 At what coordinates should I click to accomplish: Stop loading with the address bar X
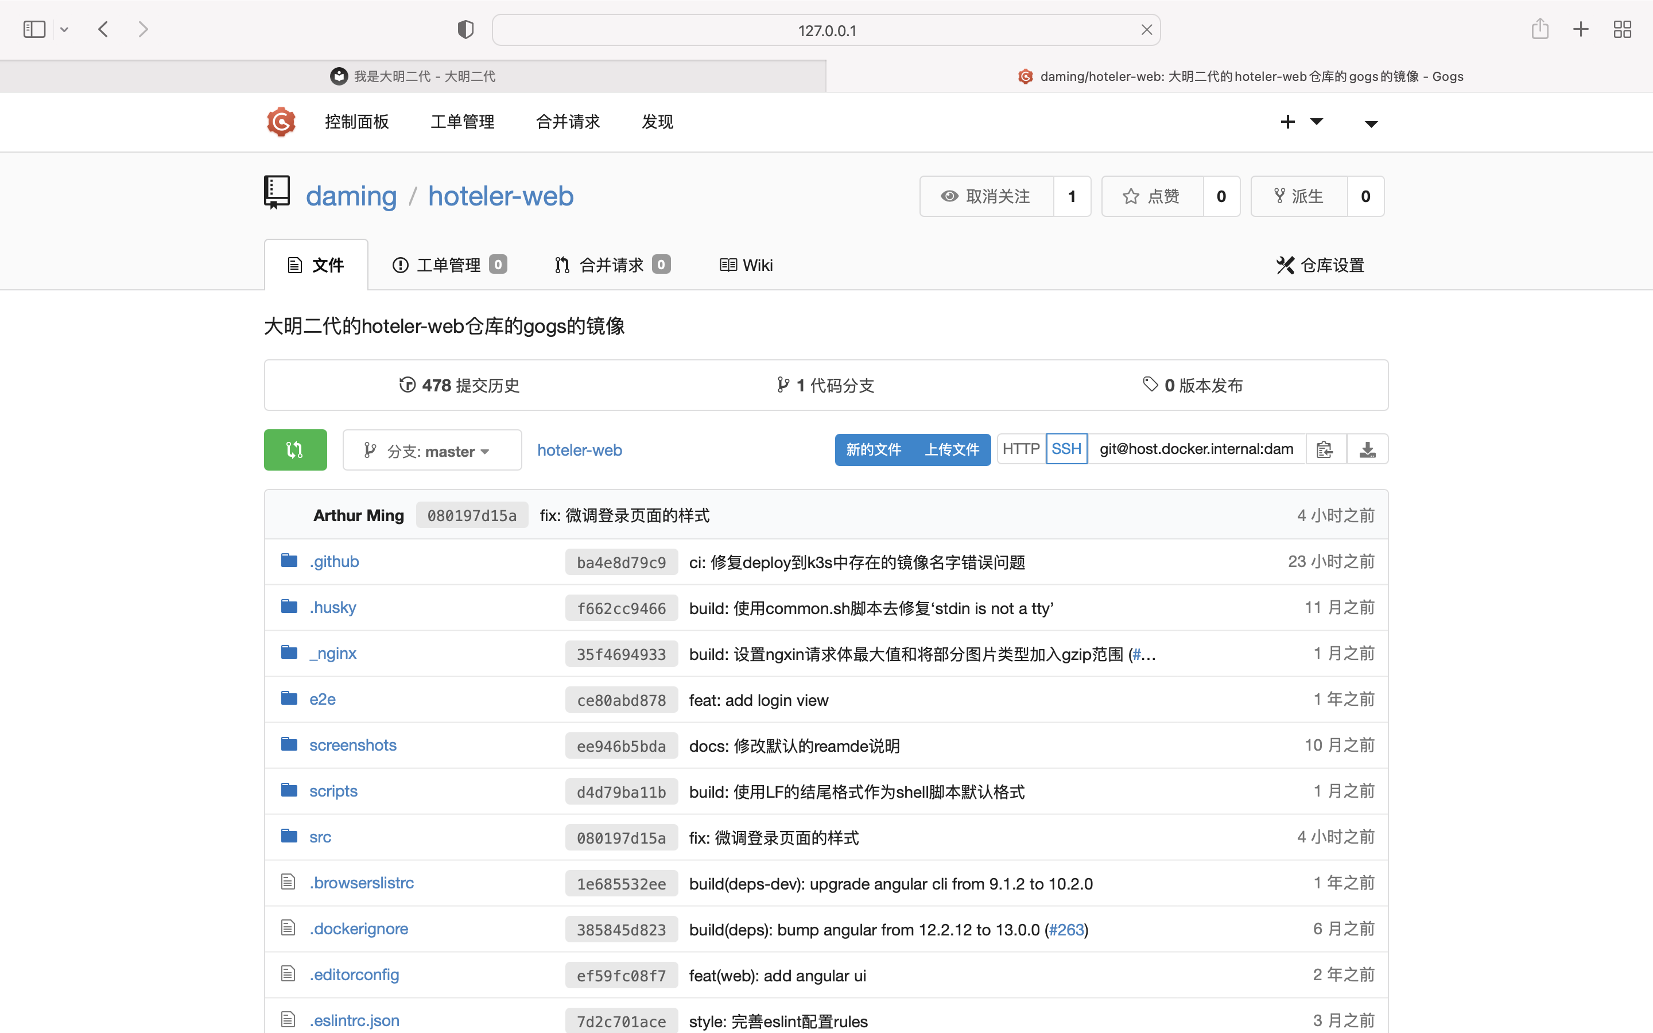click(1146, 30)
